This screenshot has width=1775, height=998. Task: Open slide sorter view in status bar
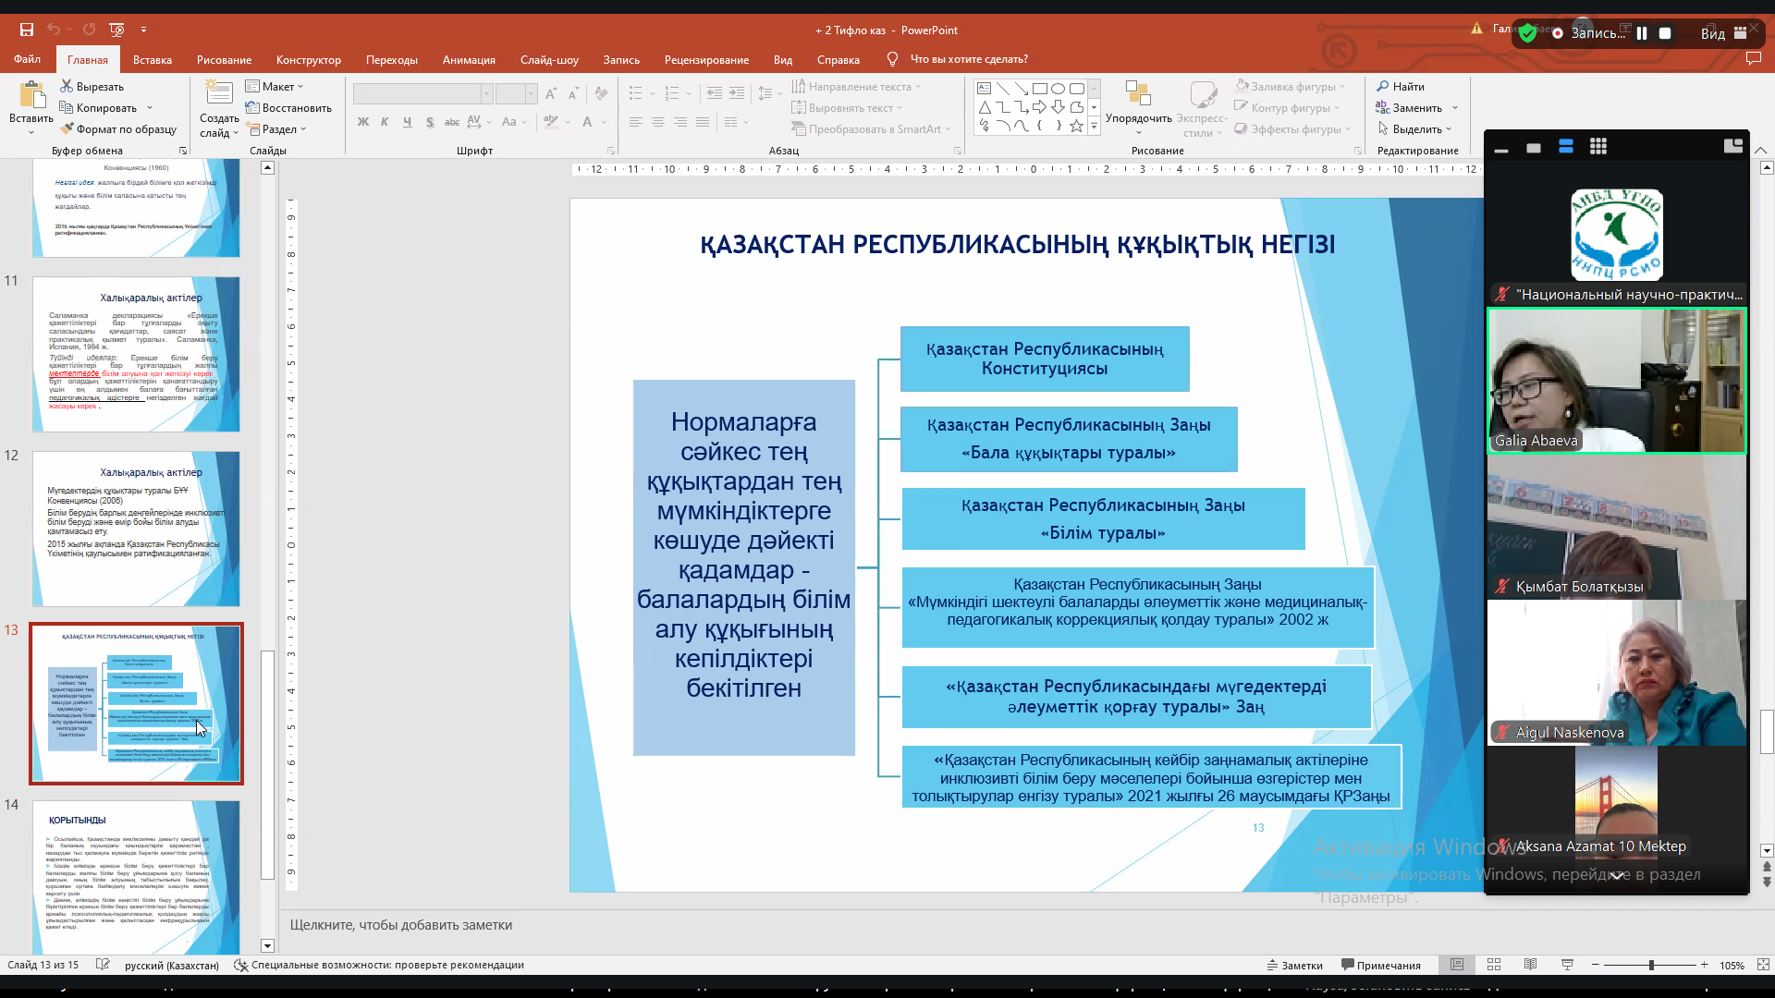1494,965
